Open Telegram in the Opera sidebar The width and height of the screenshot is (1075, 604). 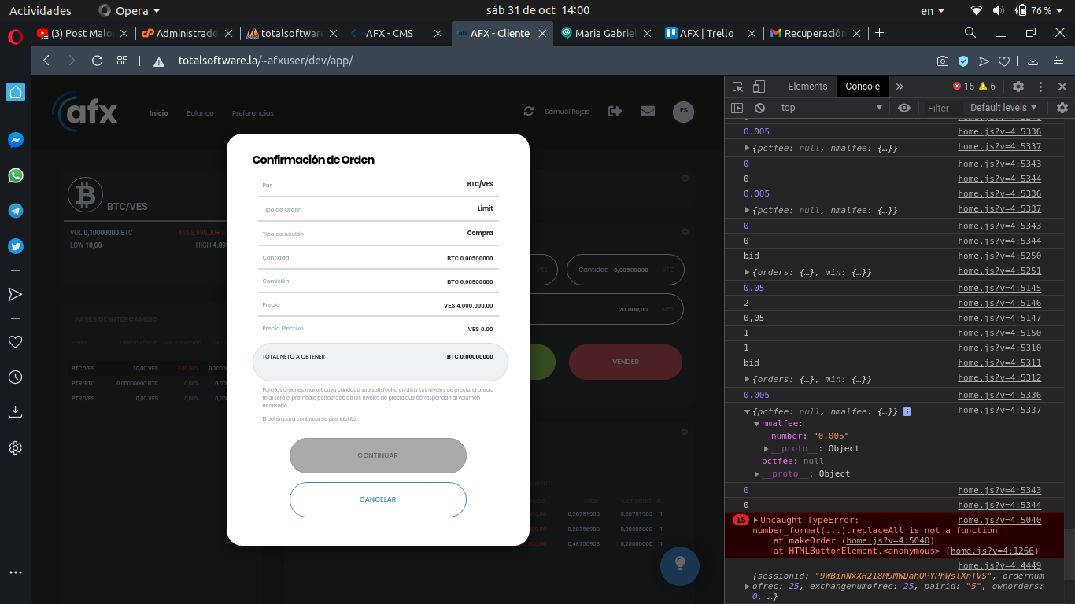pos(16,211)
